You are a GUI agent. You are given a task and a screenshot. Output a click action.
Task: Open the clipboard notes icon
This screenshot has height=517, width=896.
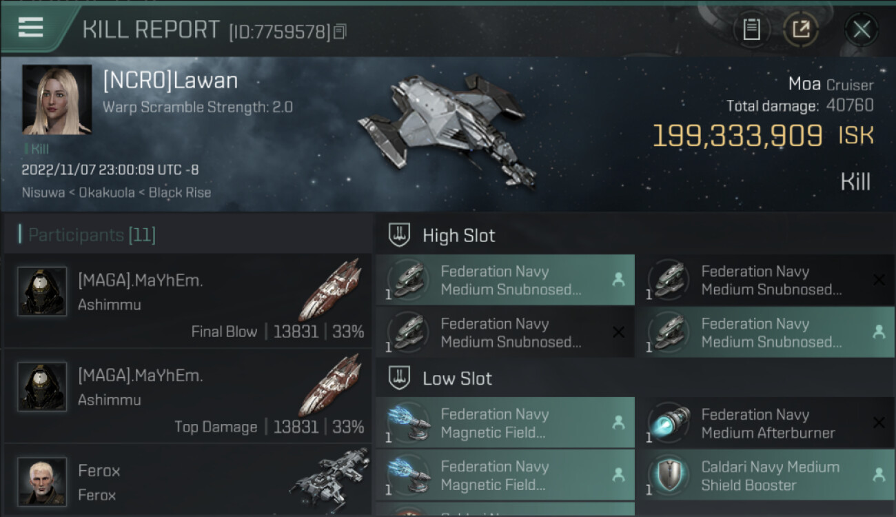pos(751,30)
